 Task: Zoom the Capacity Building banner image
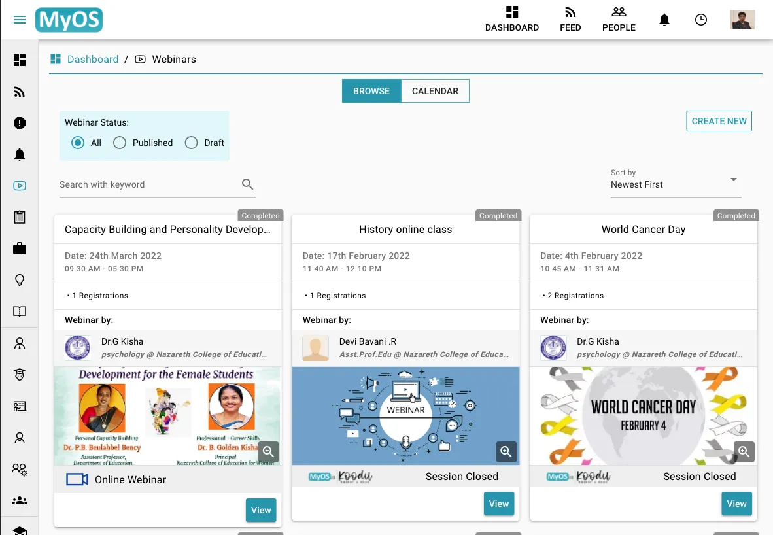[x=268, y=452]
